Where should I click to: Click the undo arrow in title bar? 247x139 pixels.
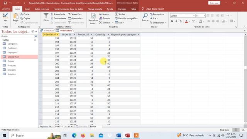tap(11, 3)
